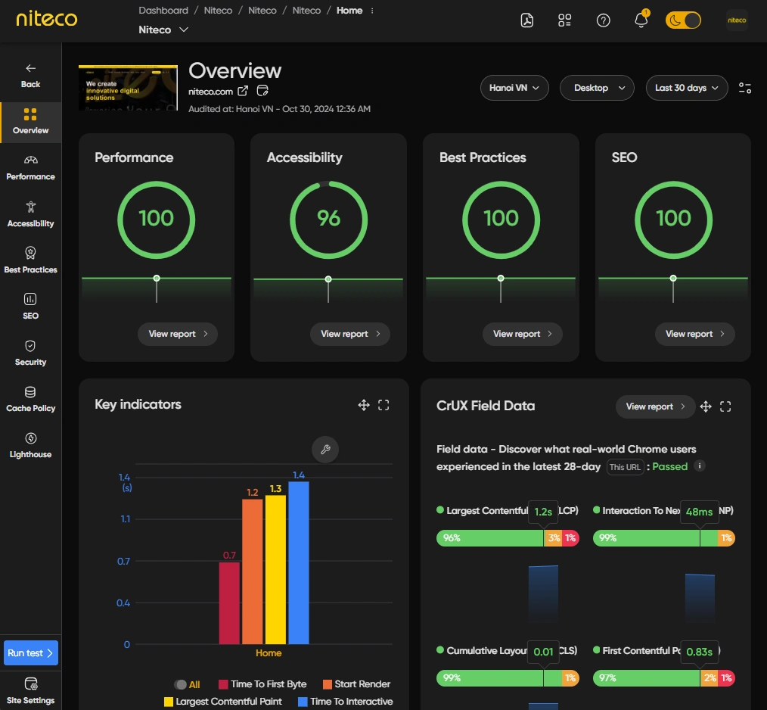Click Dashboard in the breadcrumb
Screen dimensions: 767x710
(163, 11)
